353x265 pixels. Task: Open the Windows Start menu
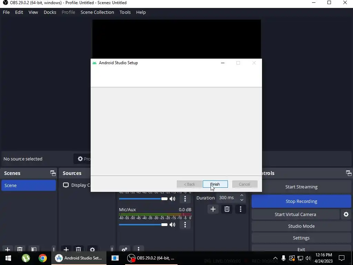pyautogui.click(x=8, y=258)
